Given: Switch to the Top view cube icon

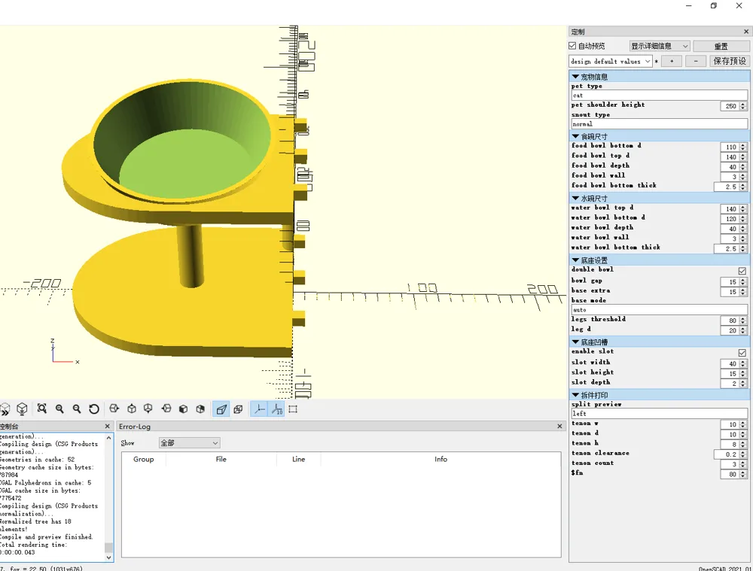Looking at the screenshot, I should [x=132, y=409].
